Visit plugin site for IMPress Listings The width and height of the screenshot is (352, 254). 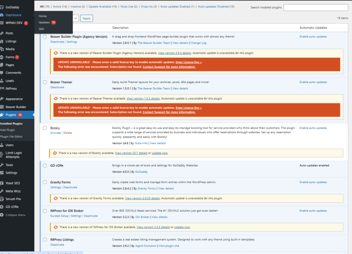click(x=169, y=246)
